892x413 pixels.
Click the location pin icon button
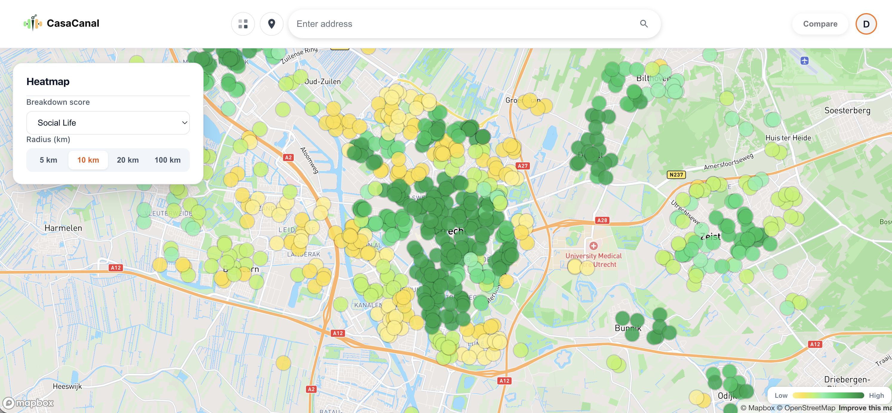(271, 24)
